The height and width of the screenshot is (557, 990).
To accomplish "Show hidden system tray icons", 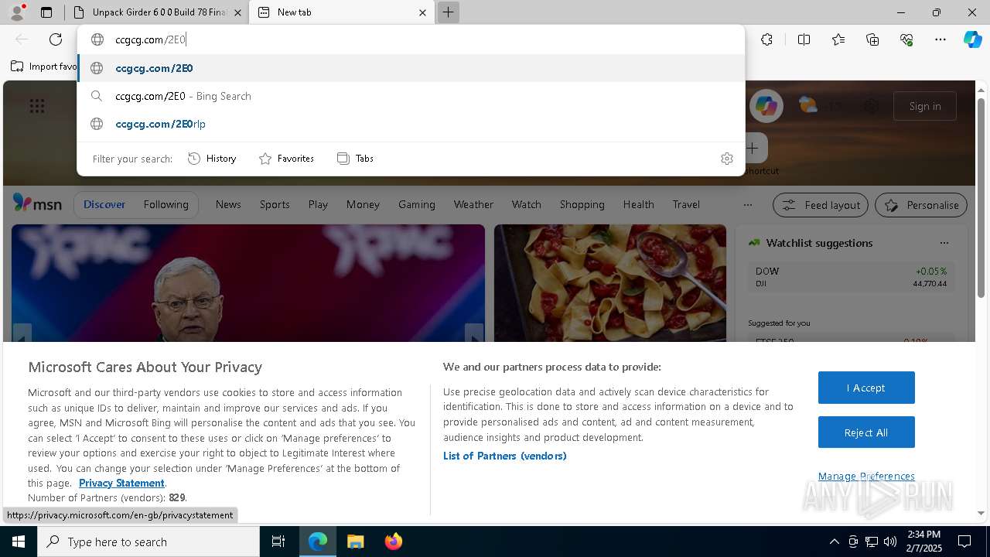I will [x=834, y=542].
